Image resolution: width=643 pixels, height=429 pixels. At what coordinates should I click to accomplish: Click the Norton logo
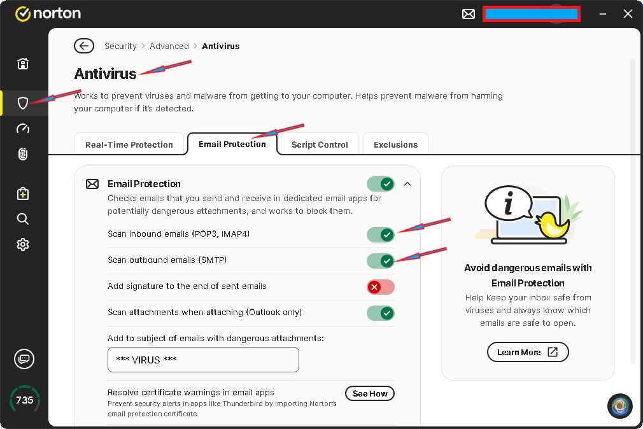tap(48, 13)
